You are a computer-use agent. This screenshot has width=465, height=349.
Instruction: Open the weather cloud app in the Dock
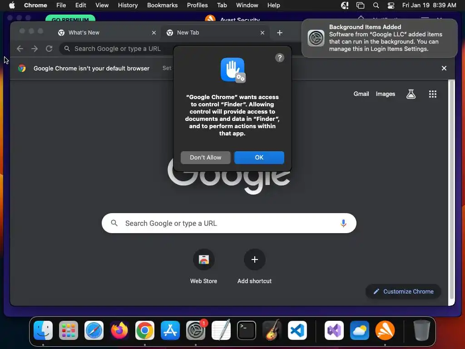tap(360, 330)
